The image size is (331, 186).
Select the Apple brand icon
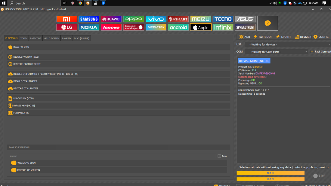(x=200, y=27)
